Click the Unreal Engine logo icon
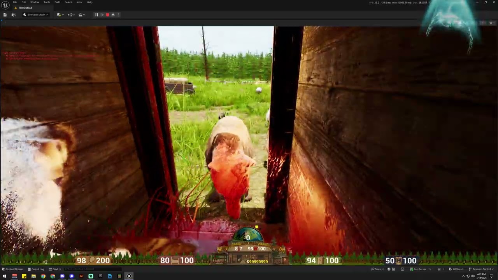The image size is (498, 280). [x=5, y=5]
